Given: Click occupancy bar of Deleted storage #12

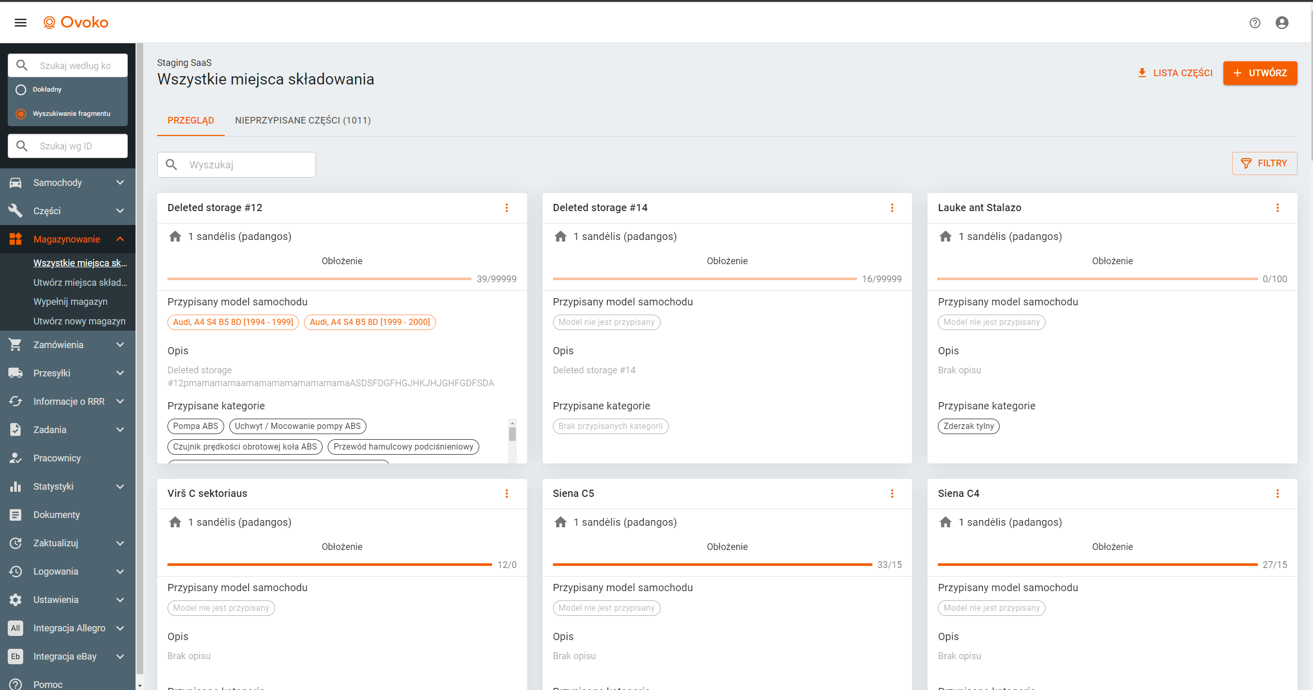Looking at the screenshot, I should [319, 279].
